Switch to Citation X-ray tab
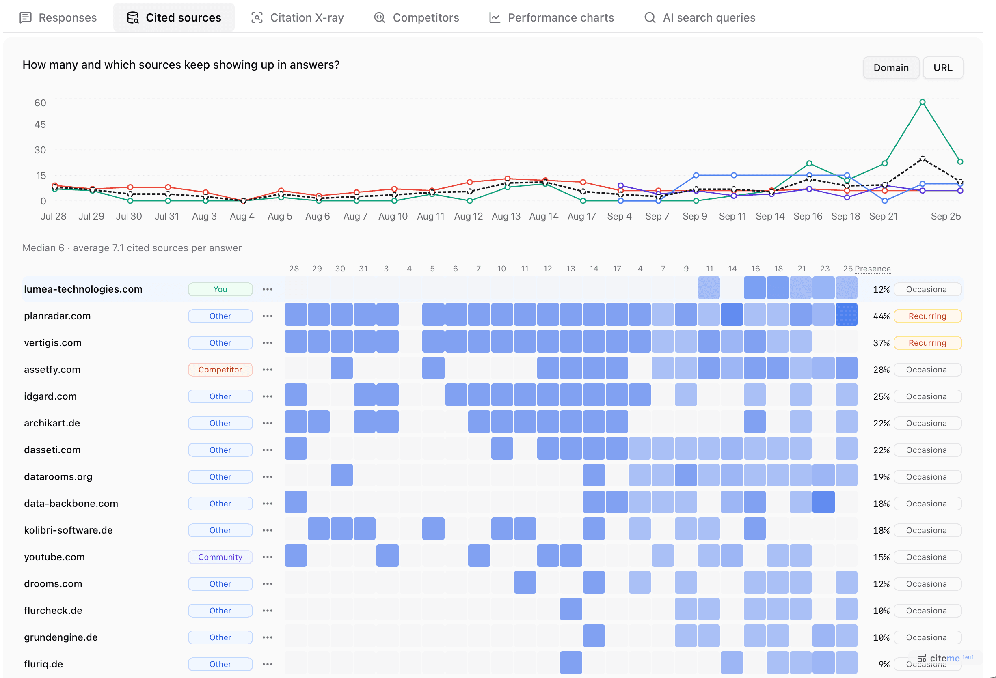This screenshot has height=678, width=996. 298,17
